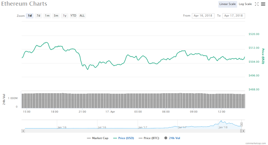268x145 pixels.
Task: Click the fullscreen expand icon
Action: [x=257, y=4]
